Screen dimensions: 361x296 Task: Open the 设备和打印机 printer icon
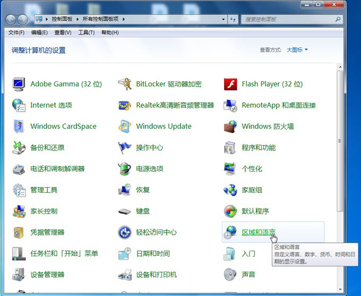click(x=125, y=275)
